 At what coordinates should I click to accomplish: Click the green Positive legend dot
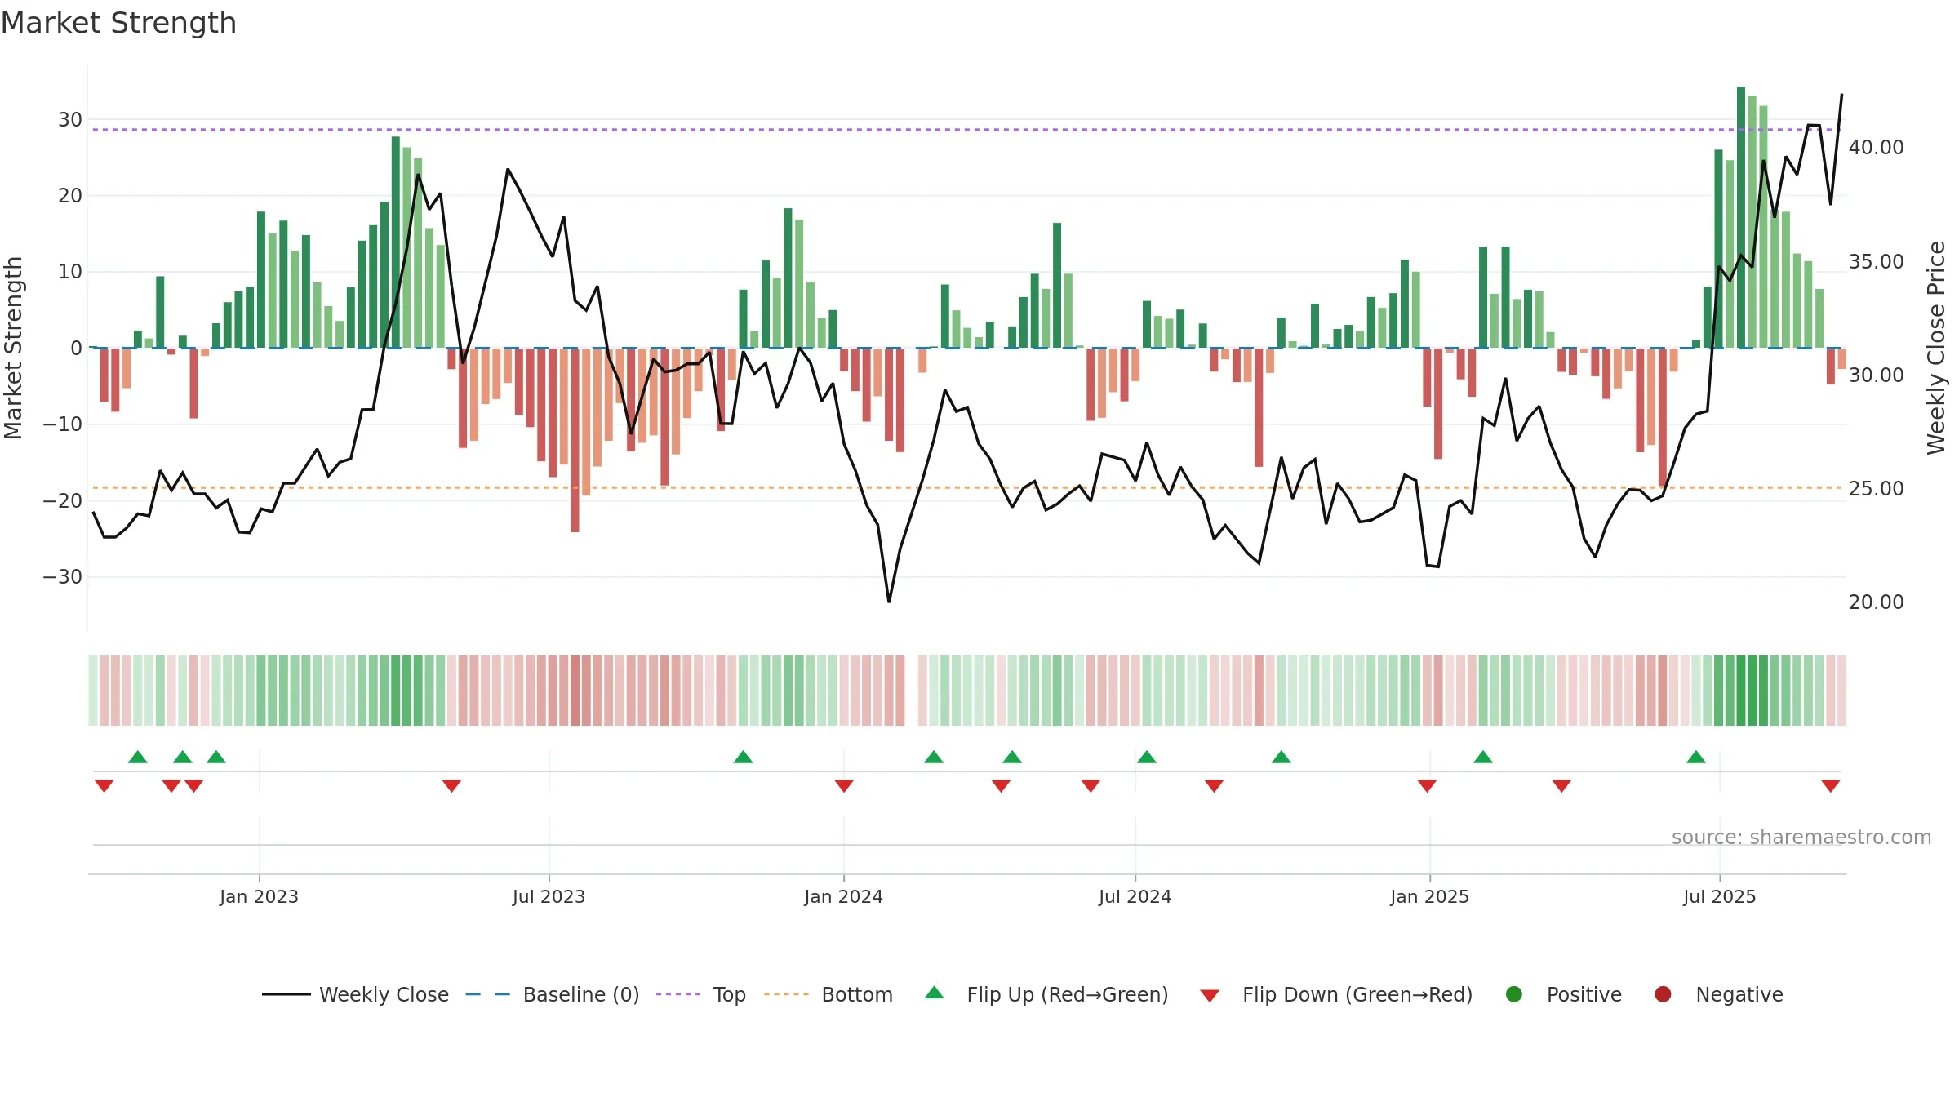(x=1514, y=994)
